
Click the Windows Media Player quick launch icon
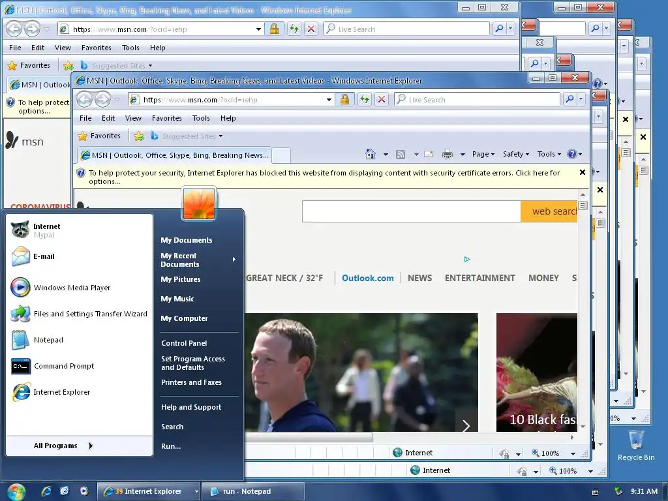coord(84,491)
